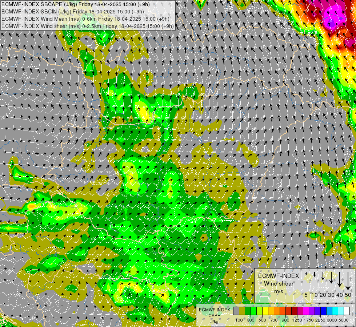Image resolution: width=356 pixels, height=327 pixels.
Task: Click the '20' wind shear scale label
Action: coord(323,295)
